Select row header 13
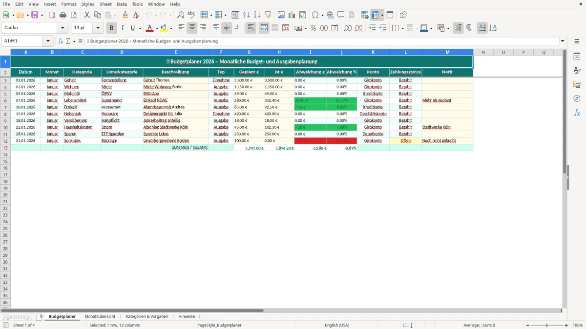This screenshot has height=329, width=586. (x=5, y=148)
